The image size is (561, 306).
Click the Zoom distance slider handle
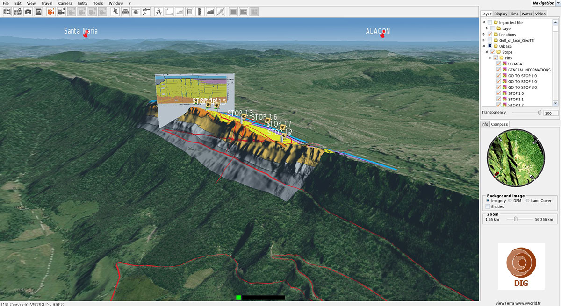(515, 219)
